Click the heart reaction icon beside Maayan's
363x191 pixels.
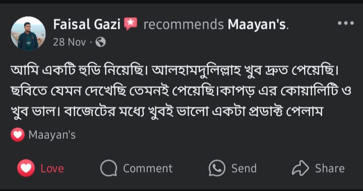click(x=18, y=135)
